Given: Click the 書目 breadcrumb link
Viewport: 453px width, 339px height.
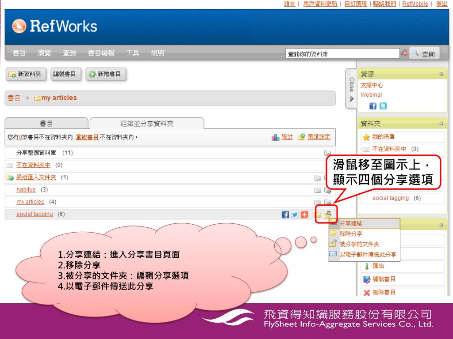Looking at the screenshot, I should [14, 98].
